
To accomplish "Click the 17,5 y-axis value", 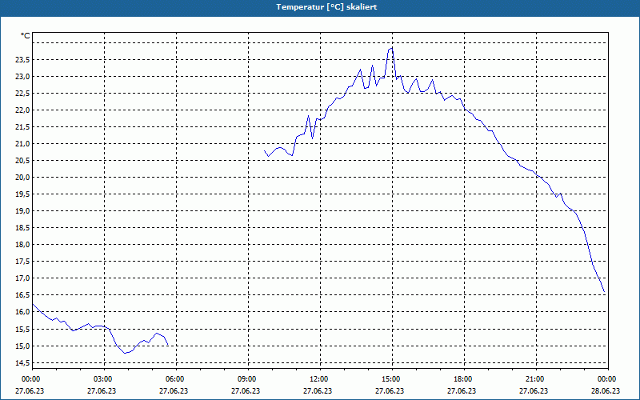I will click(x=22, y=262).
